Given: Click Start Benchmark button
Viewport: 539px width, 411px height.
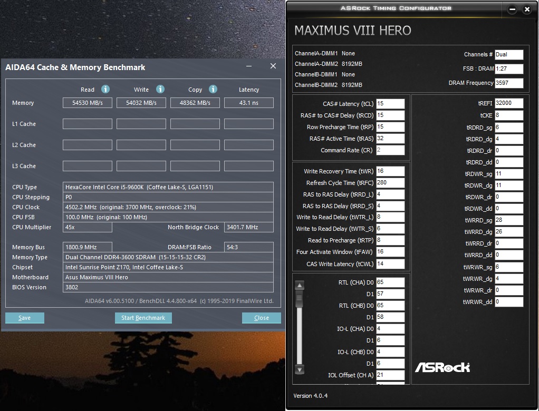Looking at the screenshot, I should pos(143,318).
